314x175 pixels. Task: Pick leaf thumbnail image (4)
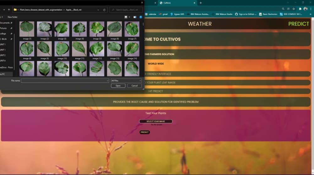click(x=79, y=31)
